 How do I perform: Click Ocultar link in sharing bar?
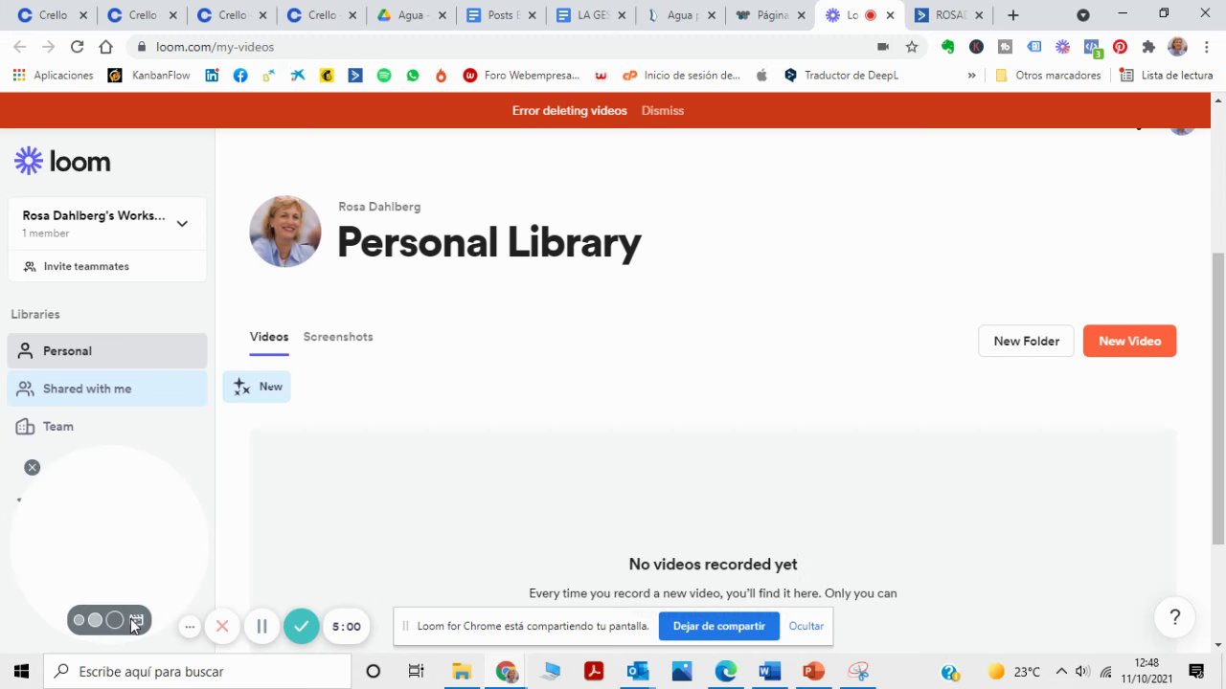click(x=806, y=626)
